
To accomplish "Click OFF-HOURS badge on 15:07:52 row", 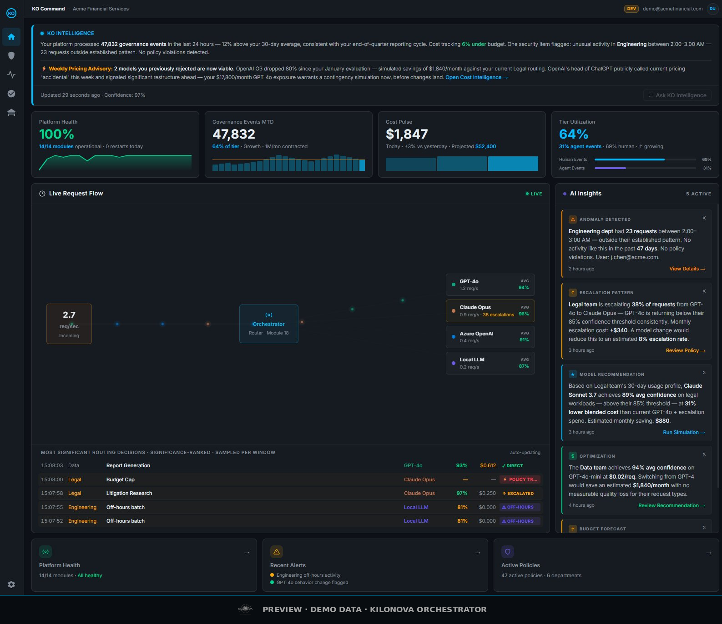I will pyautogui.click(x=520, y=521).
